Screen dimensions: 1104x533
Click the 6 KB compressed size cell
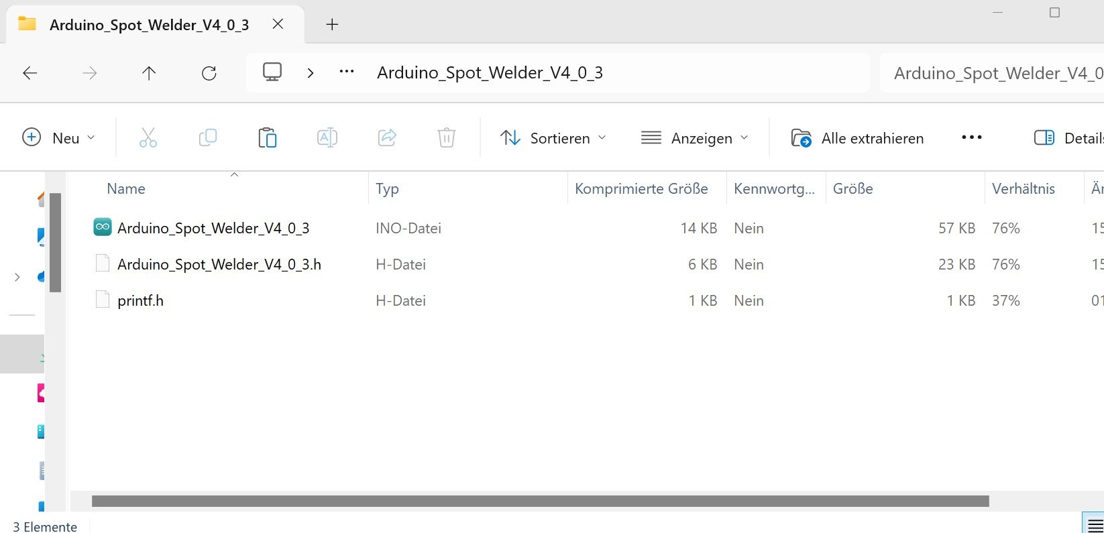[702, 265]
